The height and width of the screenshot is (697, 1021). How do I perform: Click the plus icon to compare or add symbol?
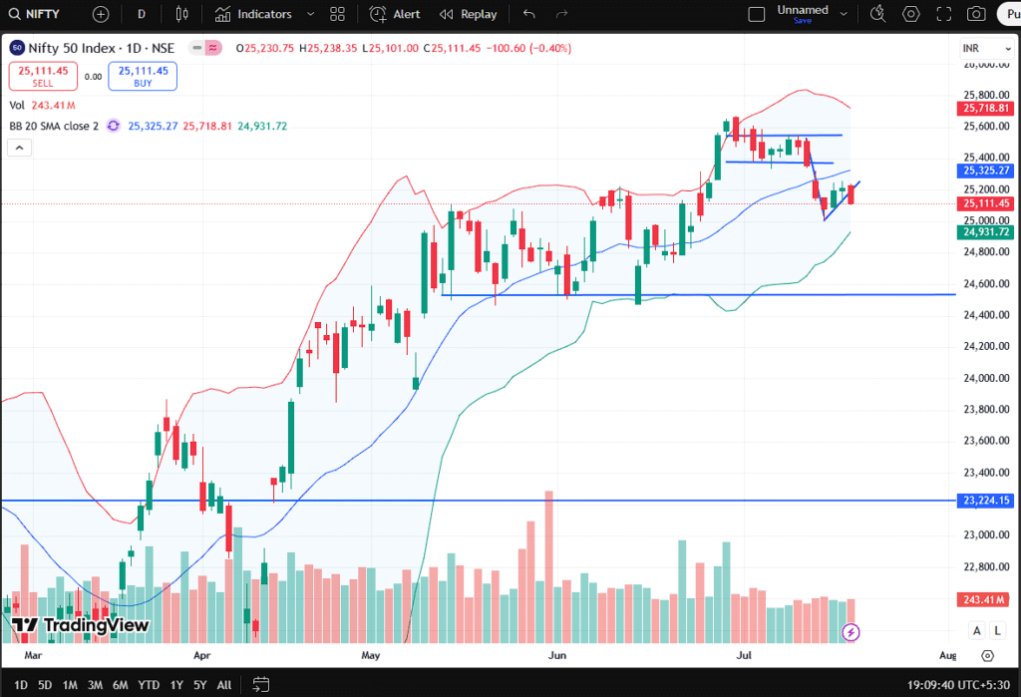click(101, 14)
